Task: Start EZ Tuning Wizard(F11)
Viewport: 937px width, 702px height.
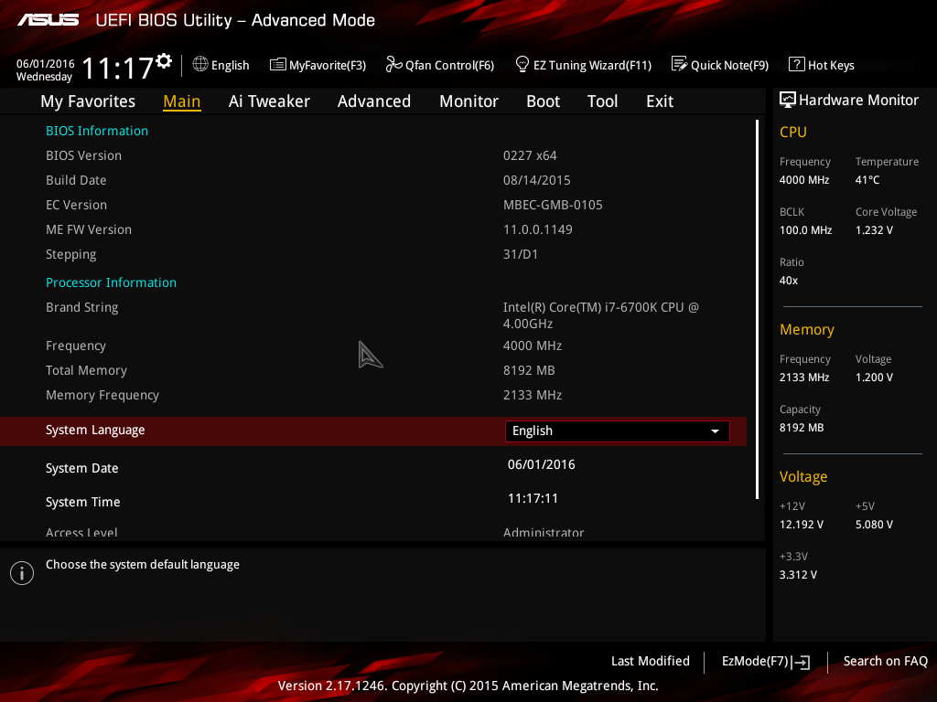Action: point(583,65)
